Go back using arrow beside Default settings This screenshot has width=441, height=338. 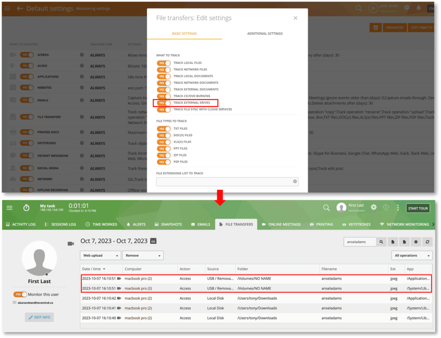[19, 9]
